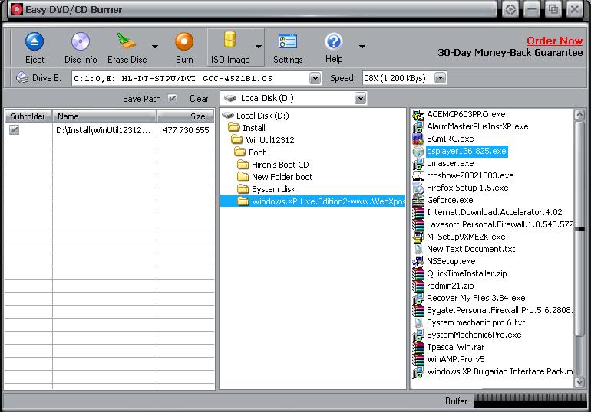Click the Drive E: disc icon
Viewport: 591px width, 412px height.
[x=22, y=78]
